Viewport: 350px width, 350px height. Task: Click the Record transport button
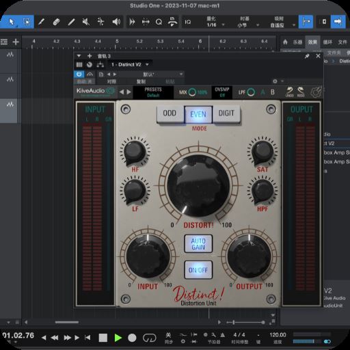pos(132,338)
